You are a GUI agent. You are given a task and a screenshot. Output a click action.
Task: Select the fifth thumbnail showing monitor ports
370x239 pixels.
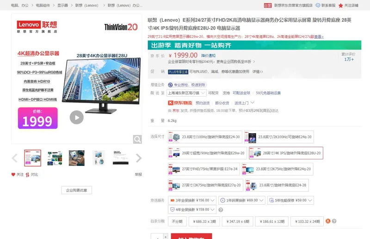pyautogui.click(x=121, y=158)
